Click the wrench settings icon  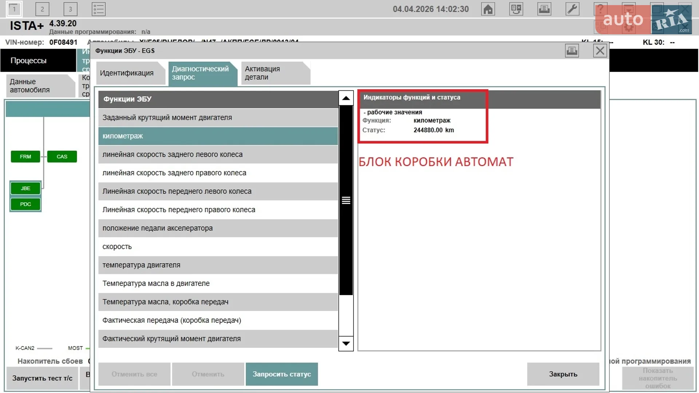[572, 9]
